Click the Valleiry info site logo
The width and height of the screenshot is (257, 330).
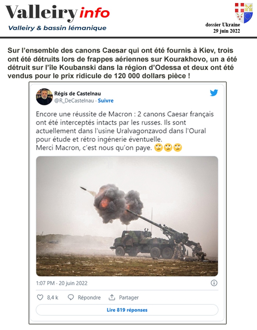point(58,12)
